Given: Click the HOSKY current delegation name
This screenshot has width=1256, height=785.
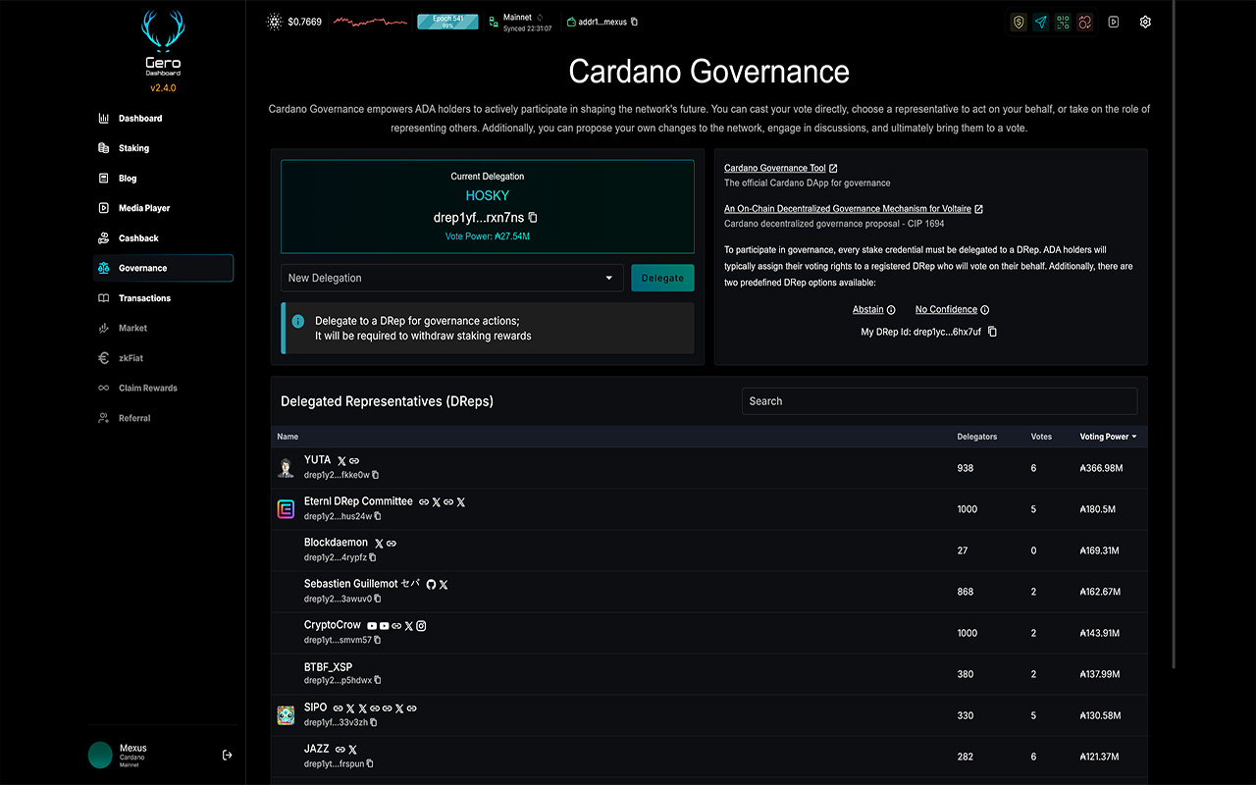Looking at the screenshot, I should pos(488,196).
